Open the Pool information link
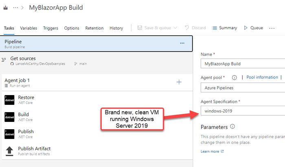The width and height of the screenshot is (285, 167). point(262,77)
